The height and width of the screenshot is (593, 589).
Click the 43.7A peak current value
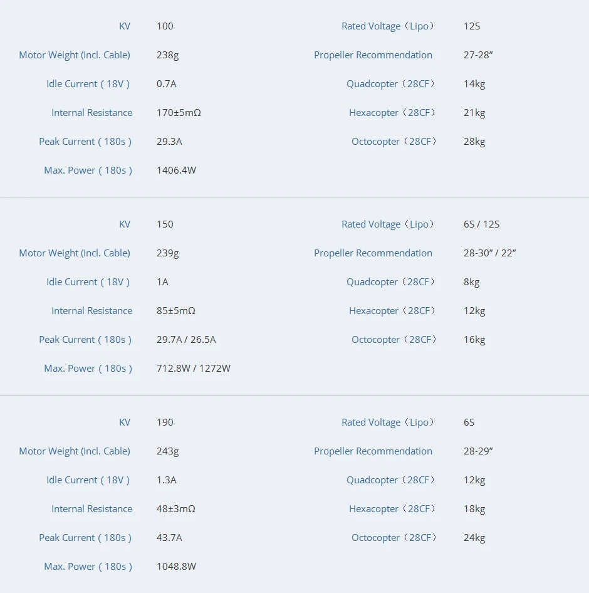tap(169, 538)
